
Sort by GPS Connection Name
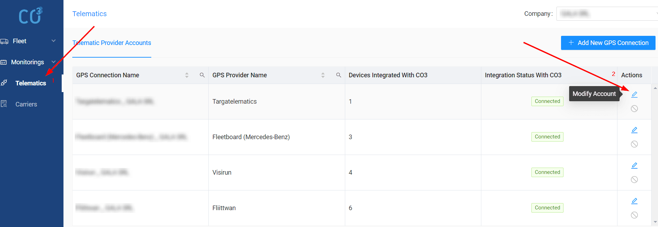187,75
